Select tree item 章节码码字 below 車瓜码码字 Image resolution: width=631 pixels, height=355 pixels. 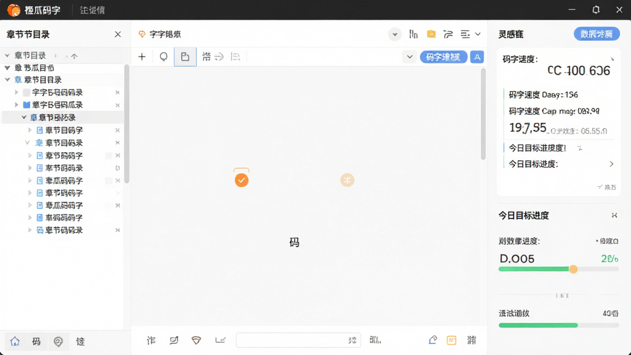point(64,193)
